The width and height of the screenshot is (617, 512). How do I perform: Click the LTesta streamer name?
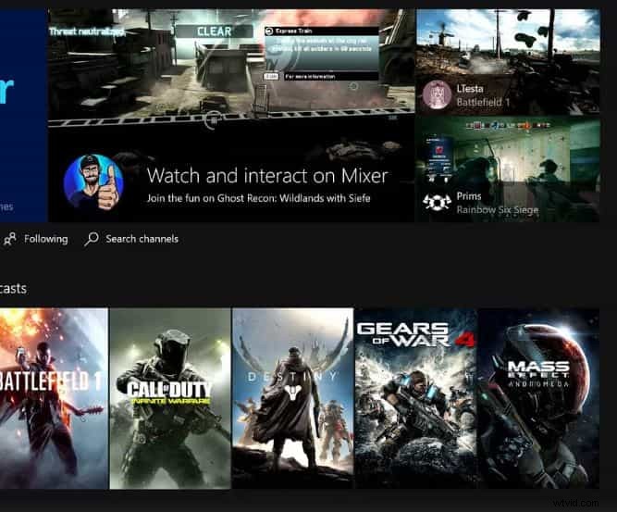470,89
